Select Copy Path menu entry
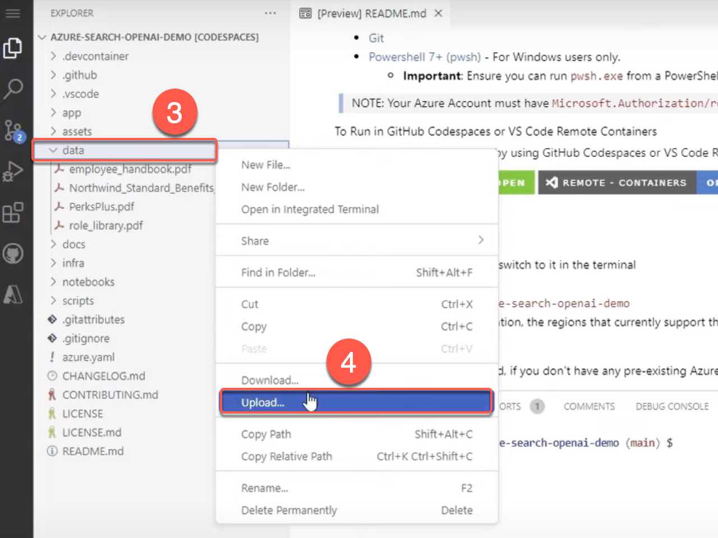 coord(357,434)
